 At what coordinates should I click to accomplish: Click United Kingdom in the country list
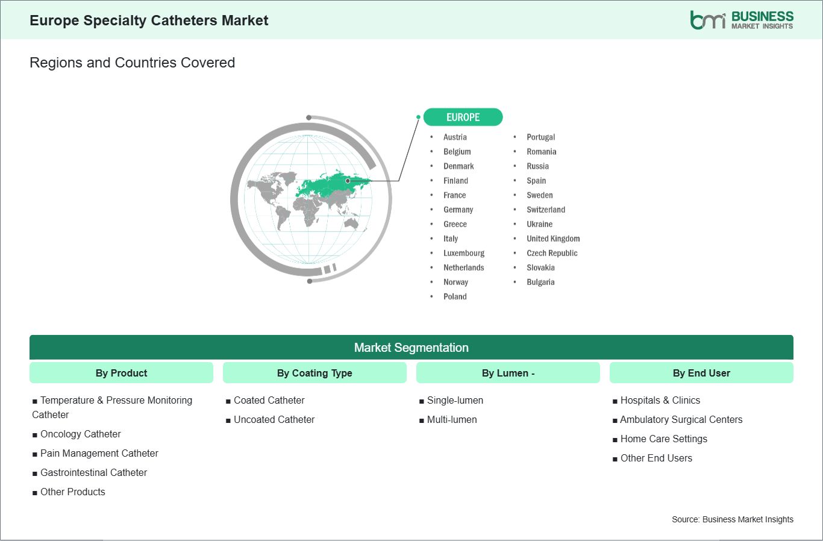click(x=552, y=239)
